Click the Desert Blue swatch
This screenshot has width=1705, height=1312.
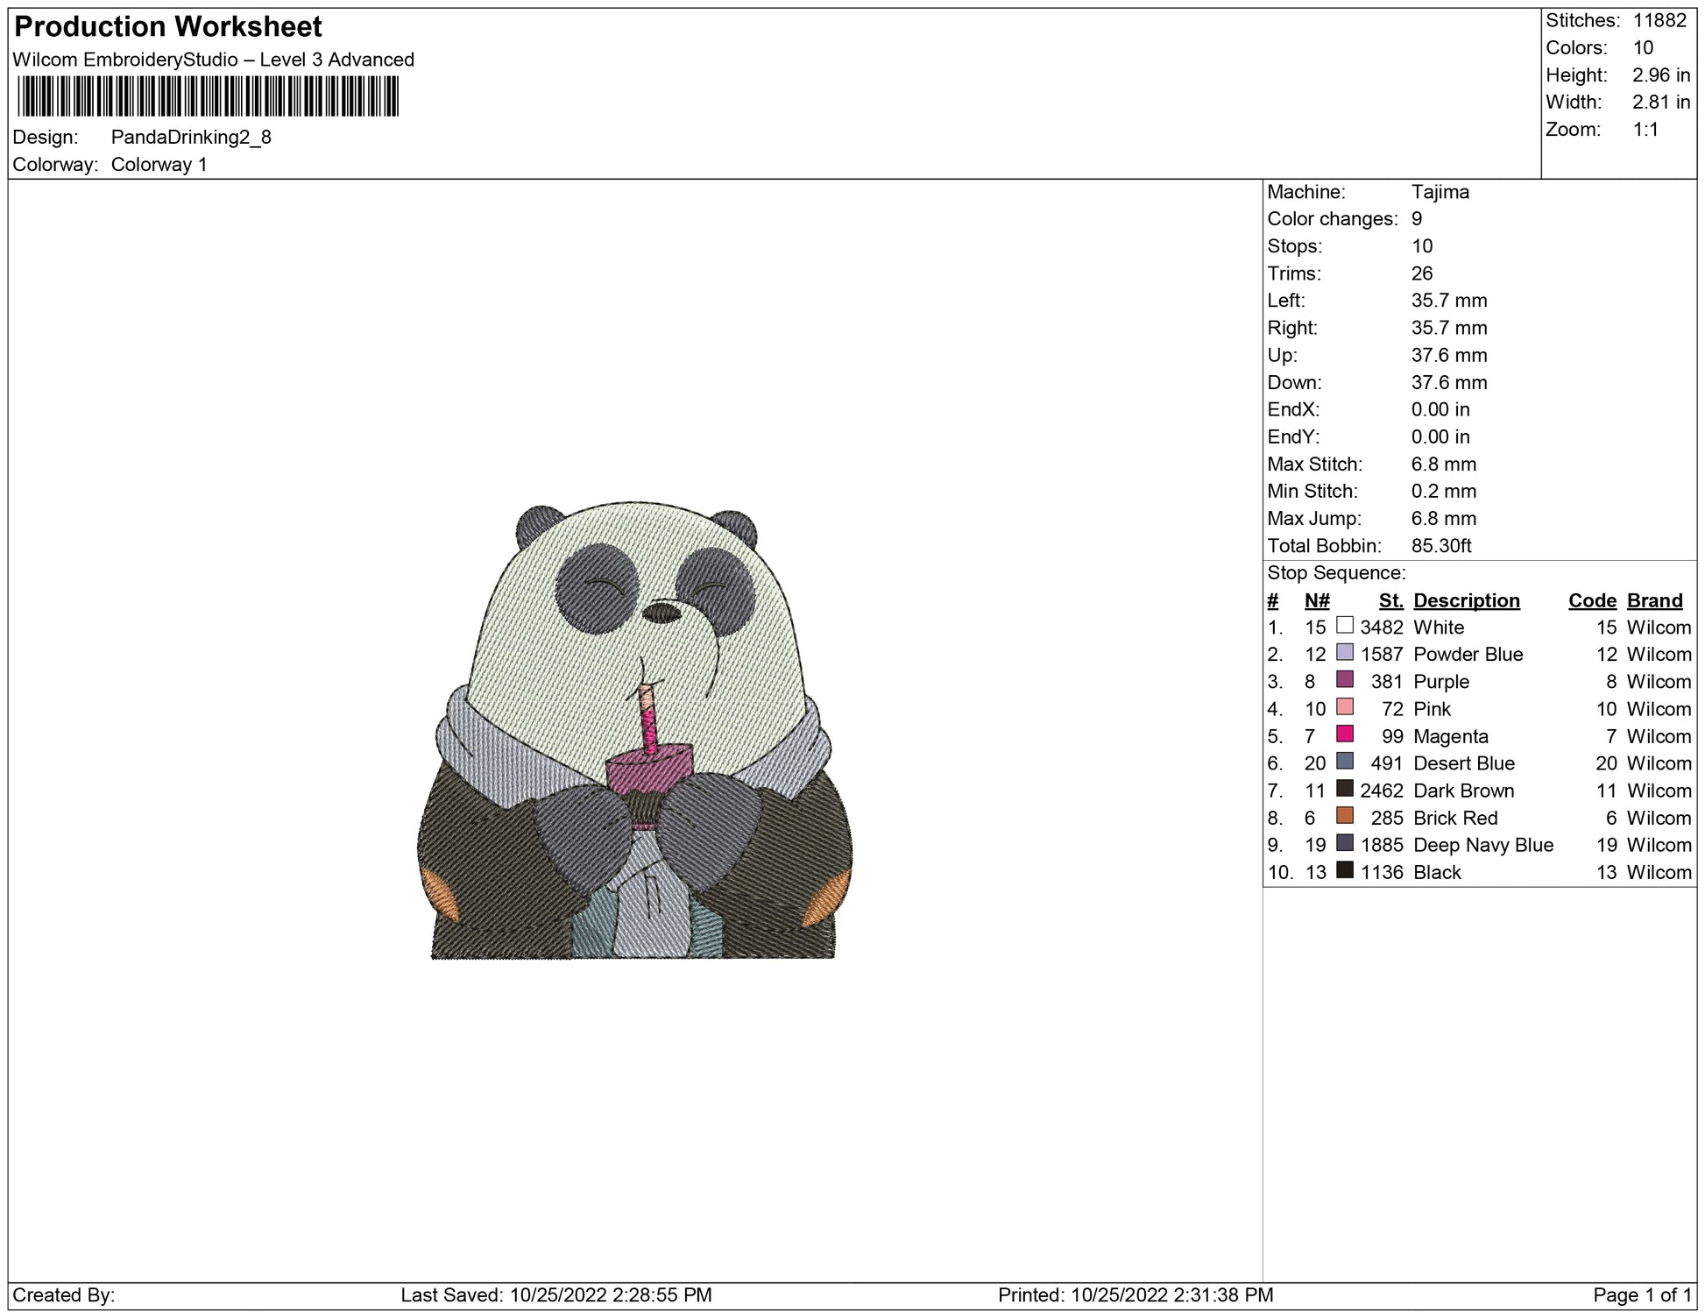(x=1345, y=762)
